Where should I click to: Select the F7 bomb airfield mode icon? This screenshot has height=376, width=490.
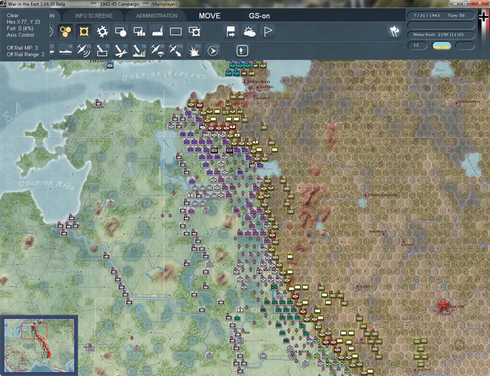(121, 51)
